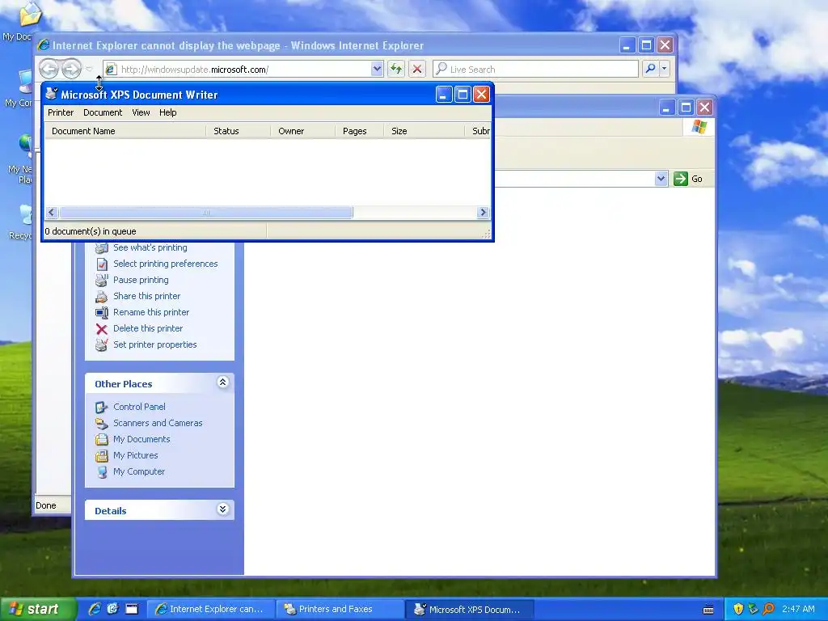Viewport: 828px width, 621px height.
Task: Open the Help menu in XPS Writer
Action: tap(167, 112)
